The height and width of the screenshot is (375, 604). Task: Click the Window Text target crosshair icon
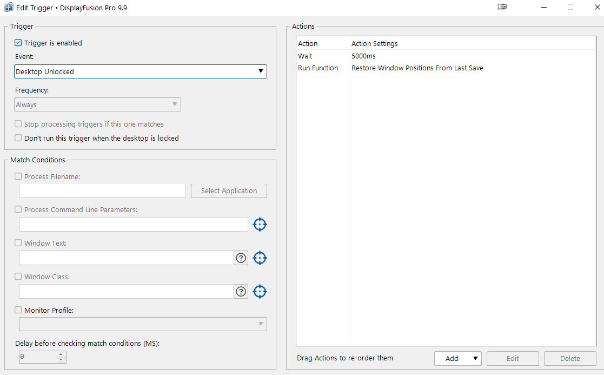(260, 258)
